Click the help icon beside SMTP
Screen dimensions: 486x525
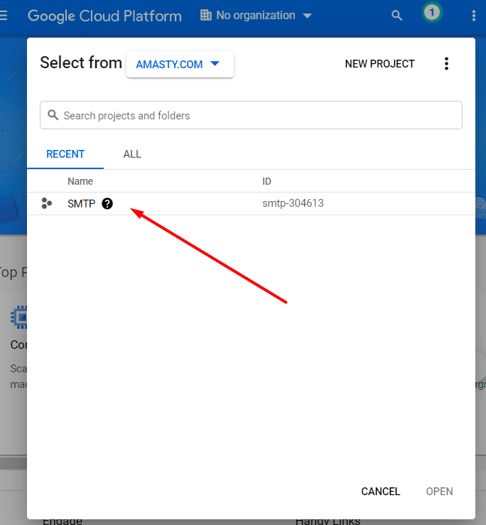pos(107,204)
